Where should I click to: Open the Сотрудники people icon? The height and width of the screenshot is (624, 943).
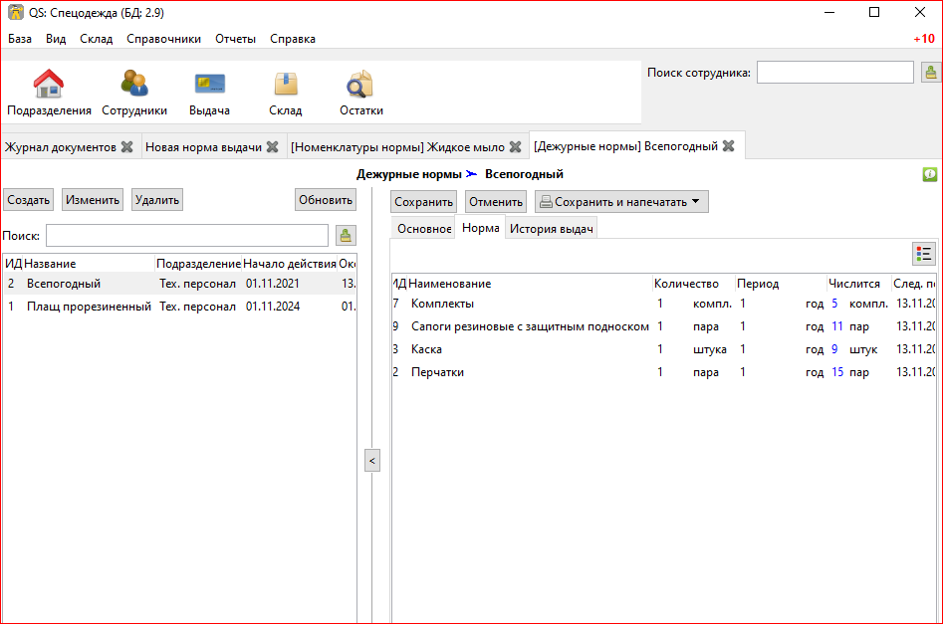[134, 85]
